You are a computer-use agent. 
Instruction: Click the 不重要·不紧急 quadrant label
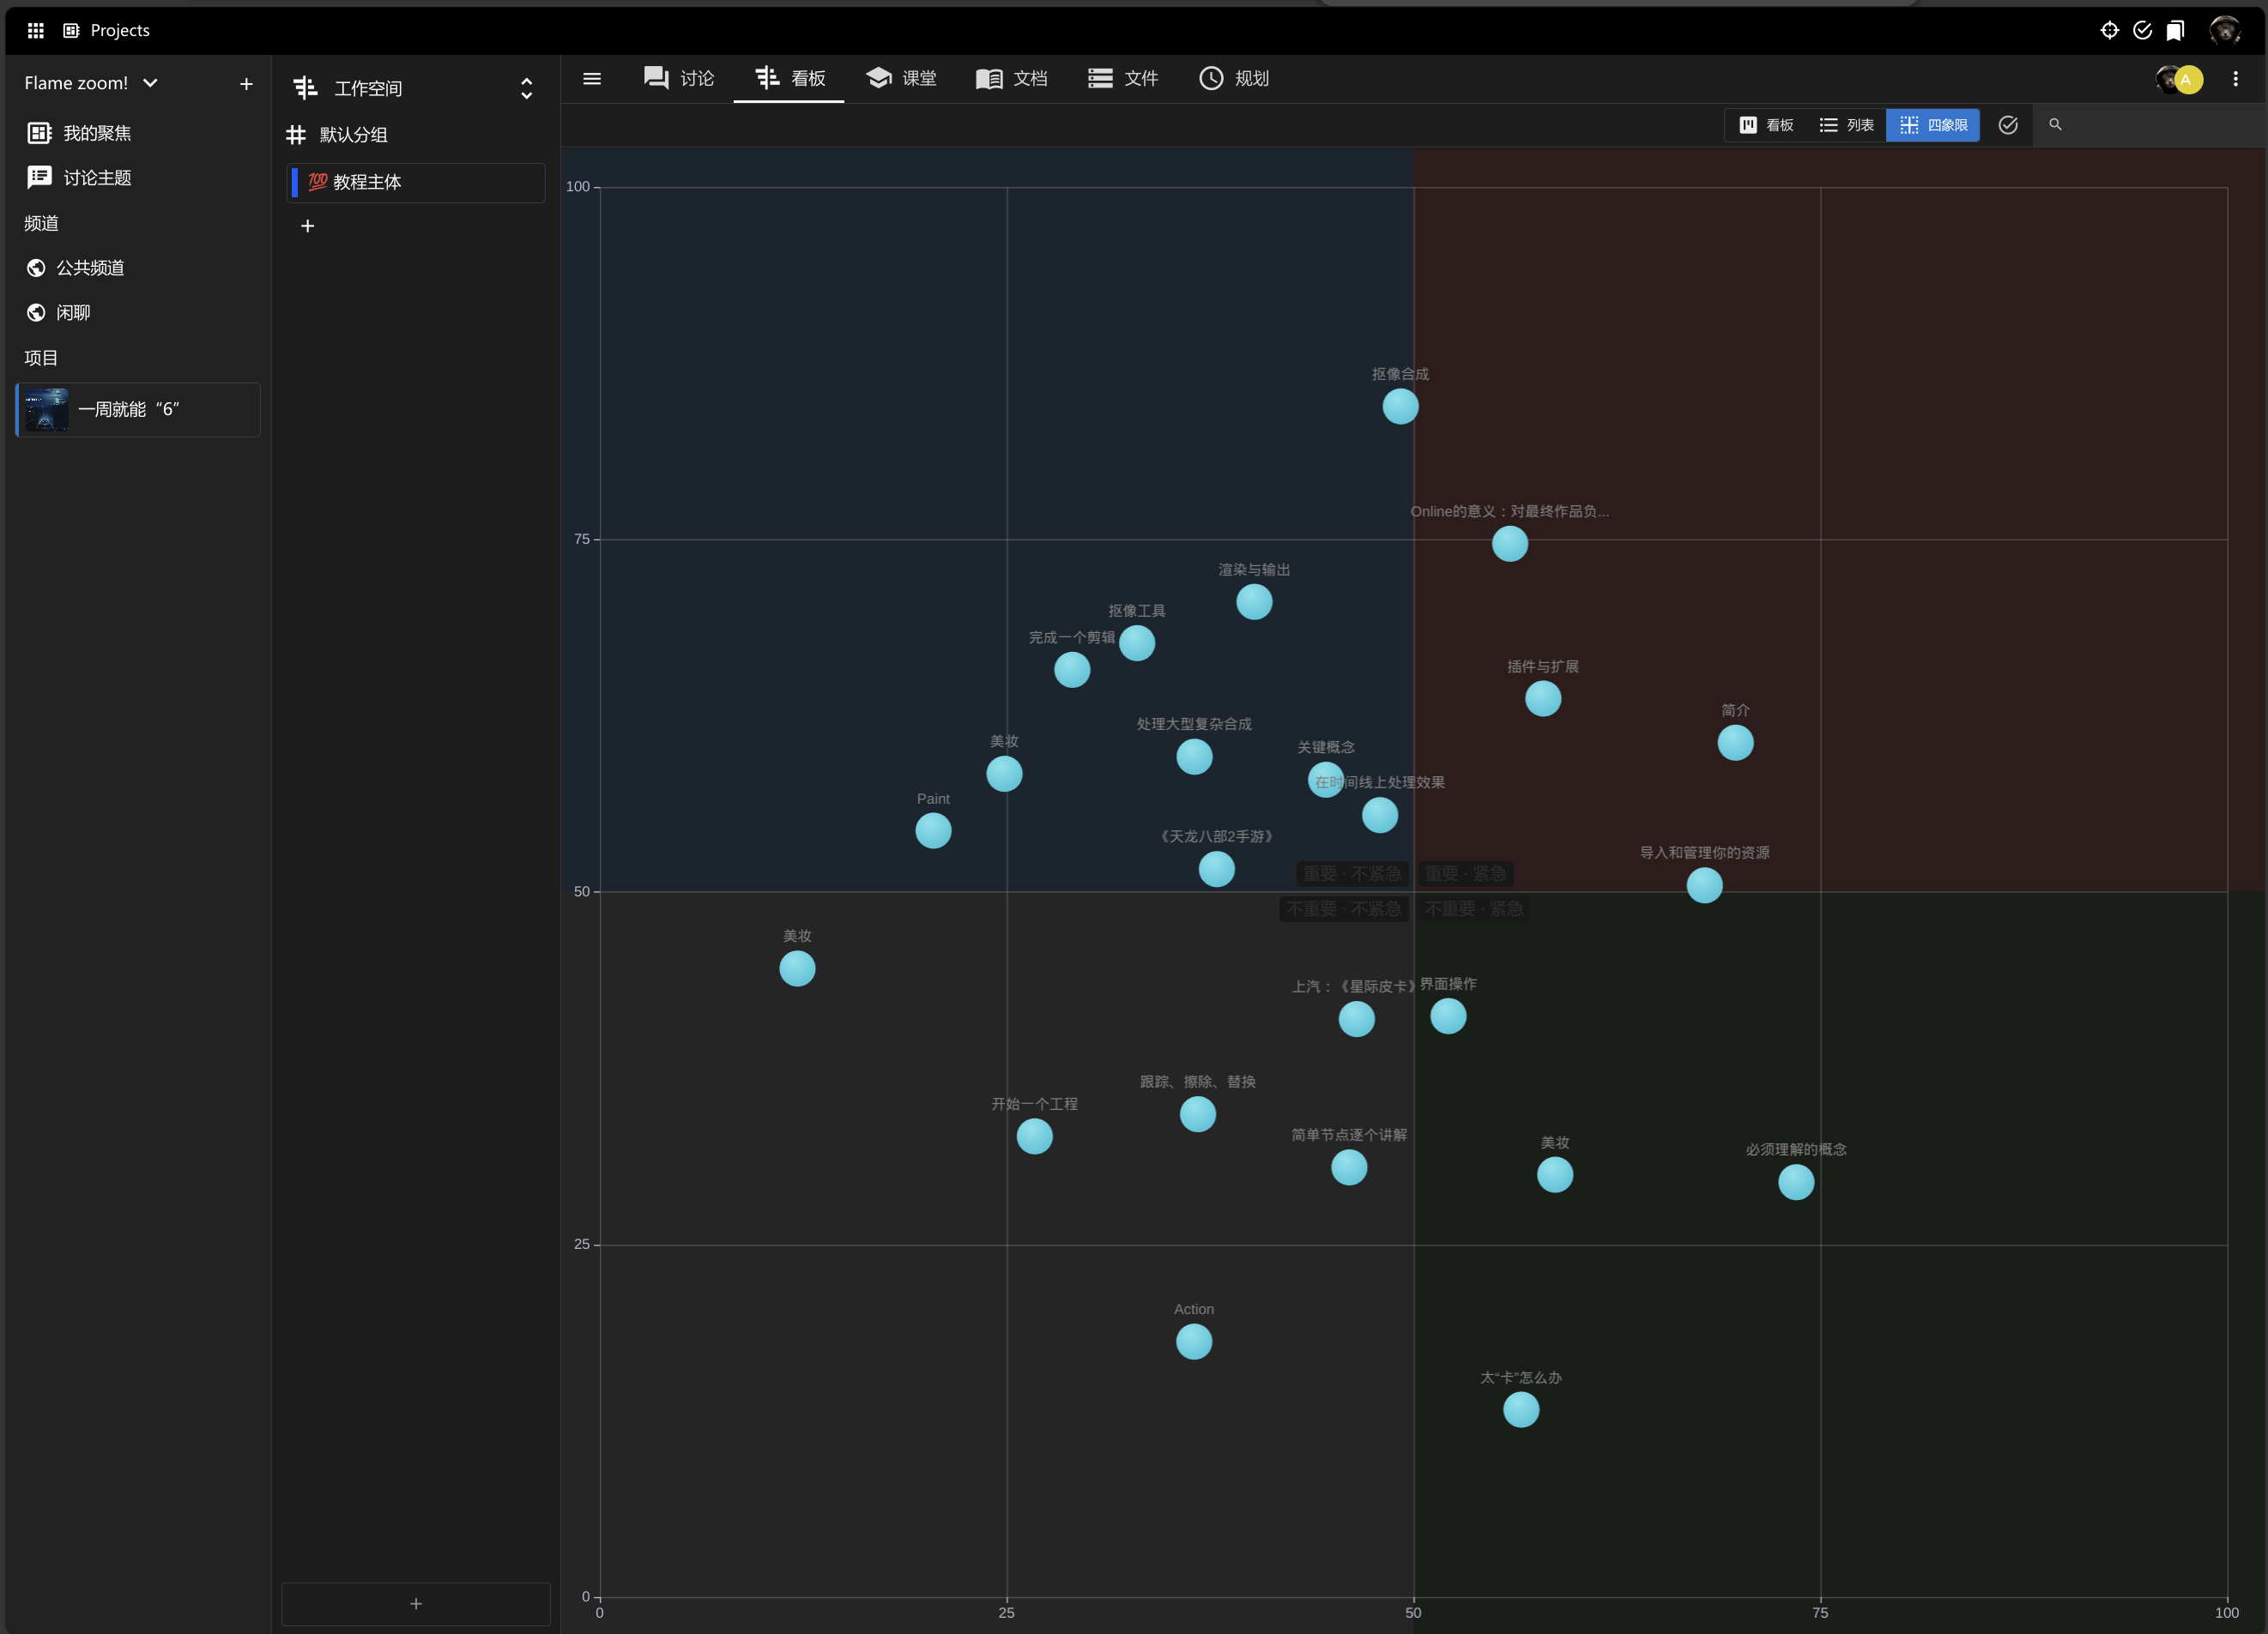click(x=1344, y=908)
